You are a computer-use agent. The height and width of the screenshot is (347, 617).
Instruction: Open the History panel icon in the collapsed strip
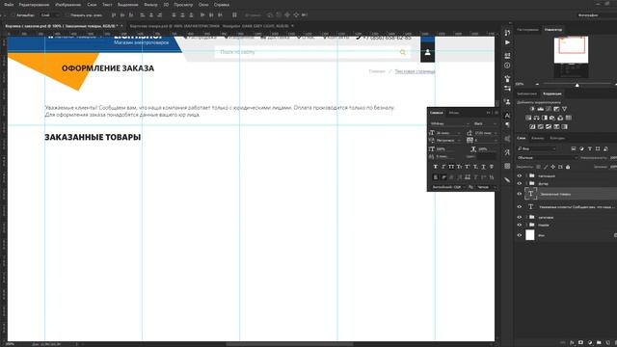507,33
